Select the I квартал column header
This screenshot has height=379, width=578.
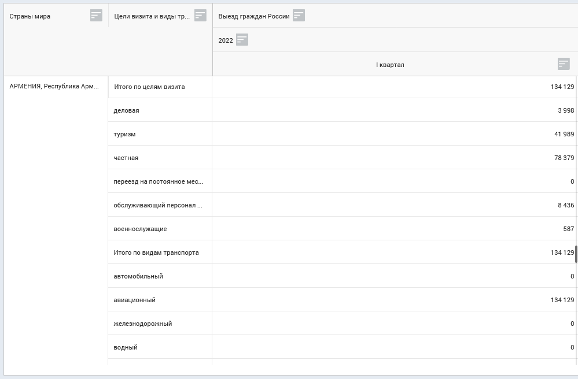[x=390, y=65]
